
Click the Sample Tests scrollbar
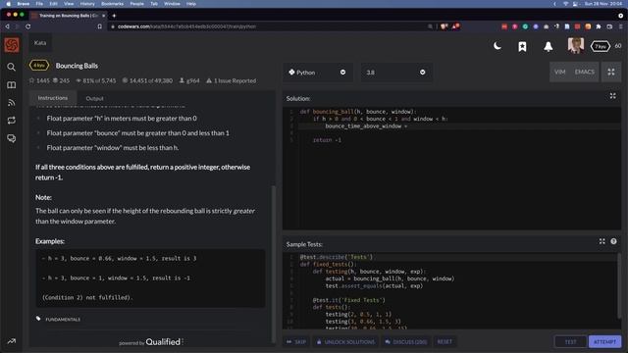619,286
